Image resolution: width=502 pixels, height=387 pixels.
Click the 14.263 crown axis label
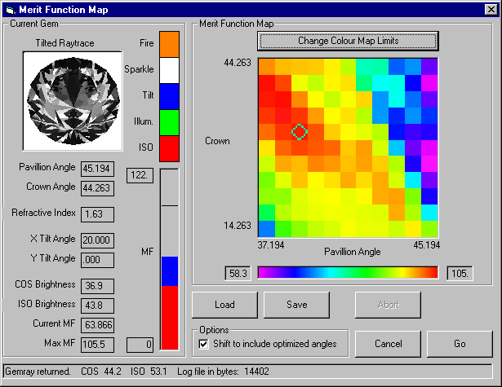pyautogui.click(x=238, y=226)
